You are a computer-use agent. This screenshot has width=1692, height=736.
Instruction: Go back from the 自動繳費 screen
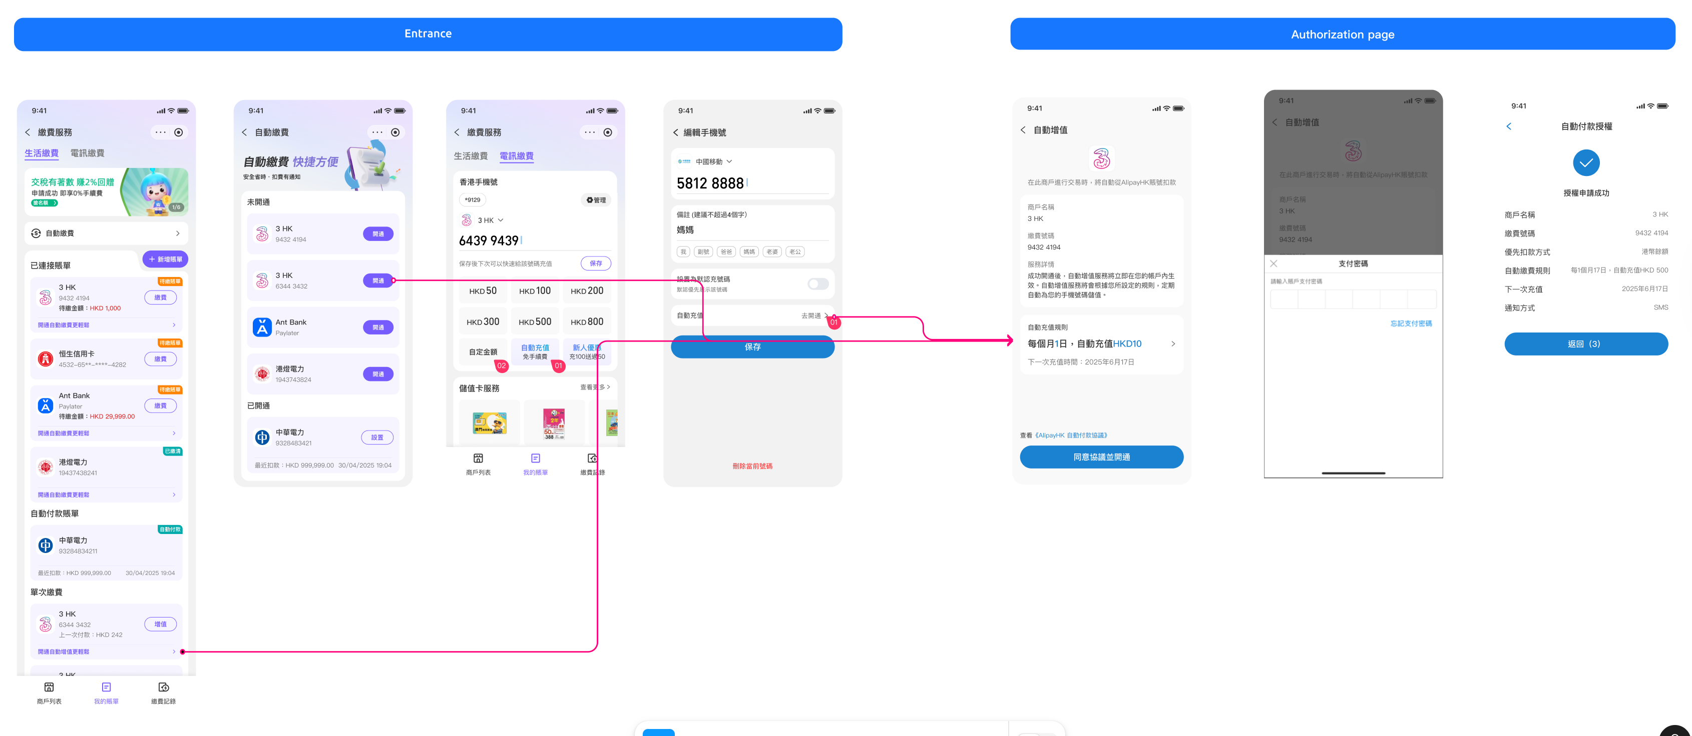click(244, 132)
